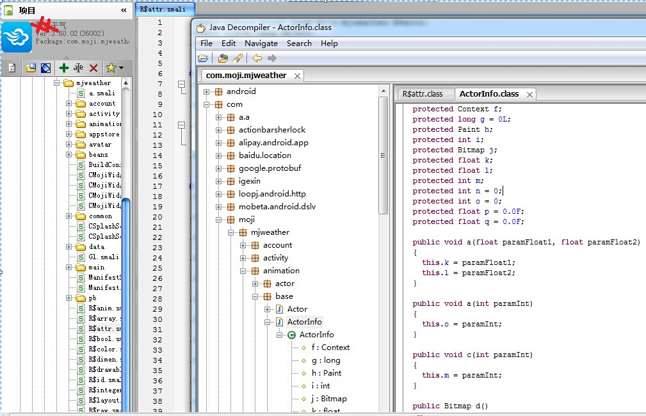This screenshot has height=416, width=646.
Task: Expand the actionbarsherlock package node
Action: tap(219, 130)
